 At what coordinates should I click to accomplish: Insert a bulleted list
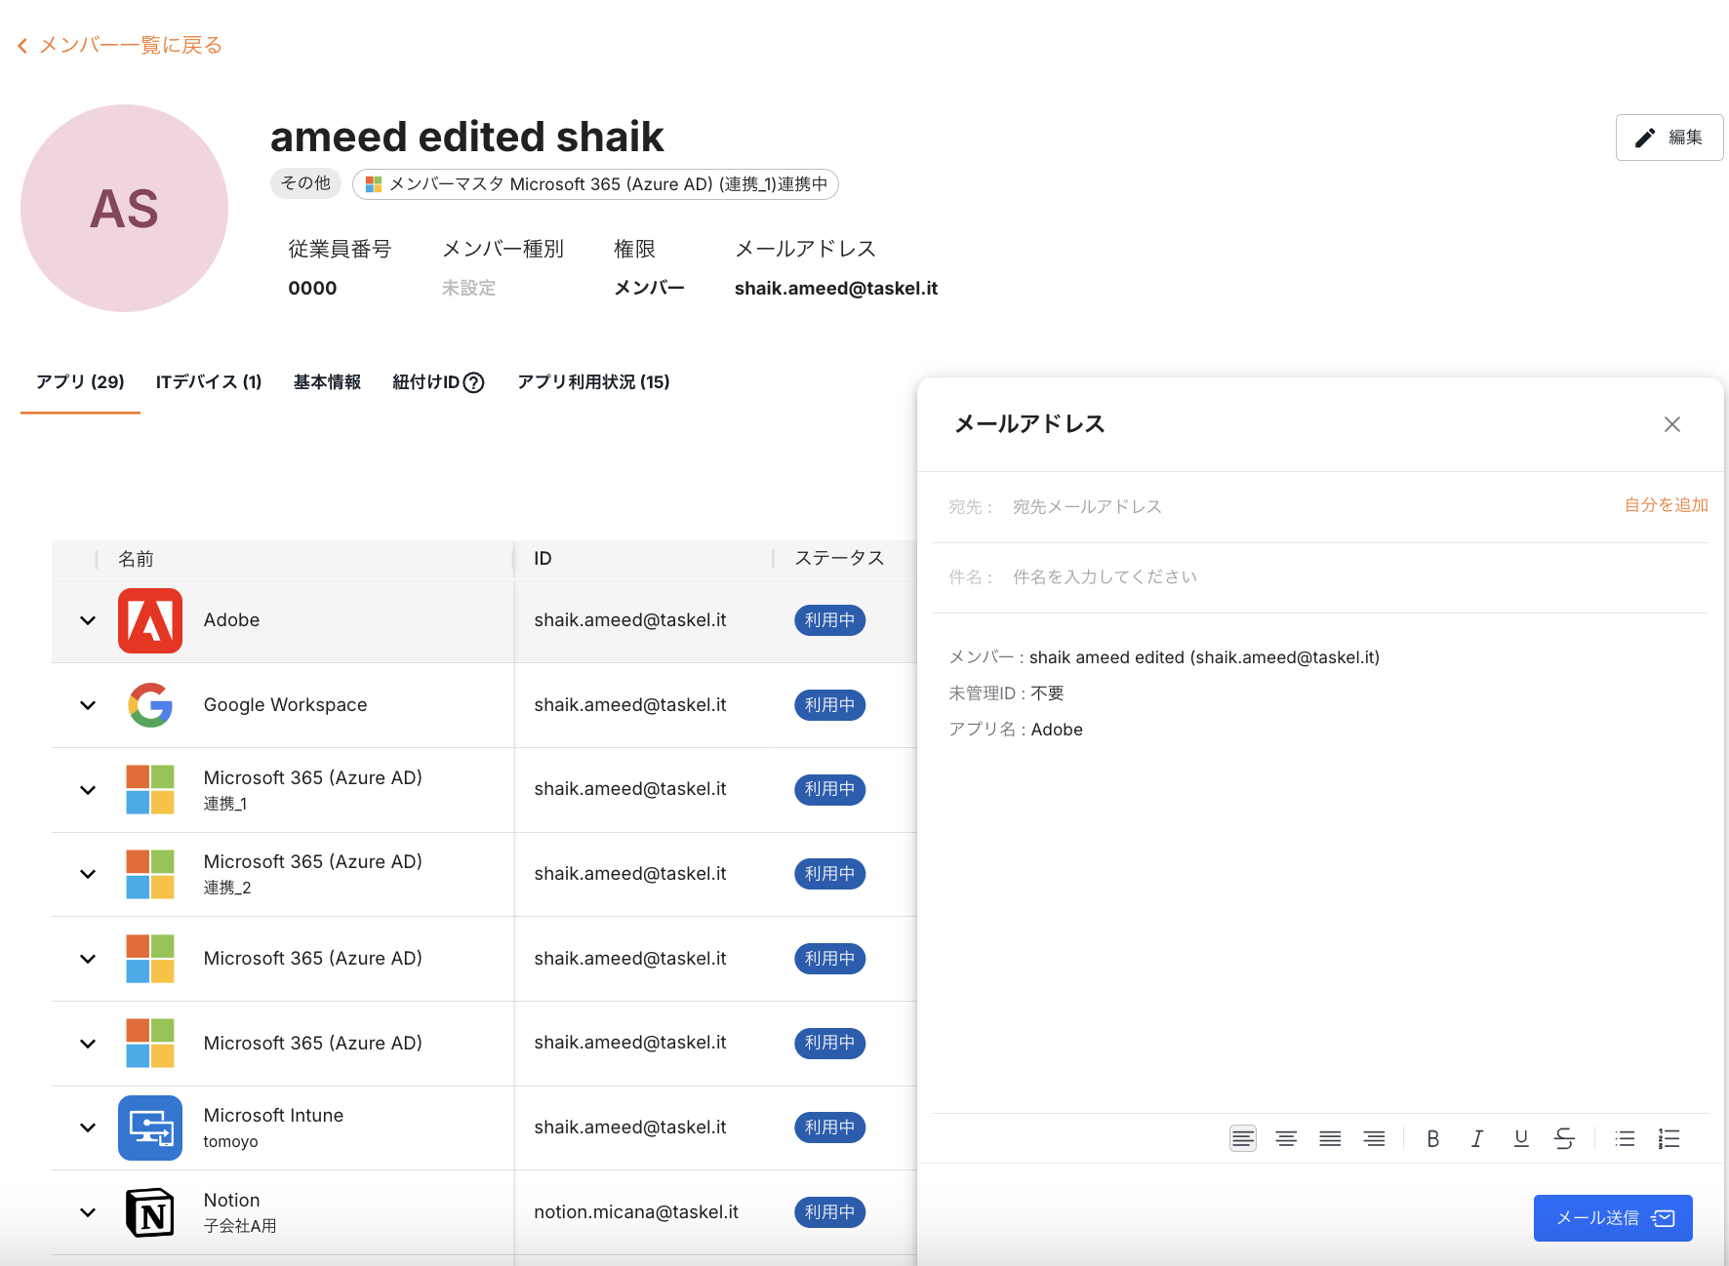[1625, 1138]
